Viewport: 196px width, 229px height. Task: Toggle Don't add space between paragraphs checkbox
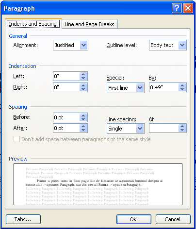tap(16, 139)
